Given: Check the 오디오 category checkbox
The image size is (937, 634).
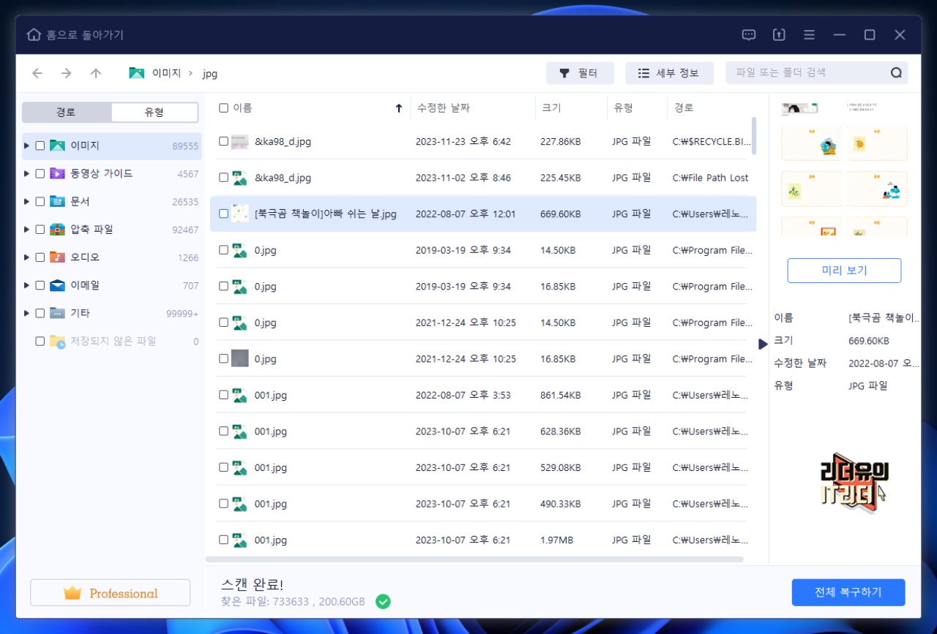Looking at the screenshot, I should [40, 257].
